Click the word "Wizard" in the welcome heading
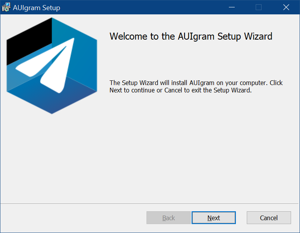Screen dimensions: 300x233 (258, 37)
